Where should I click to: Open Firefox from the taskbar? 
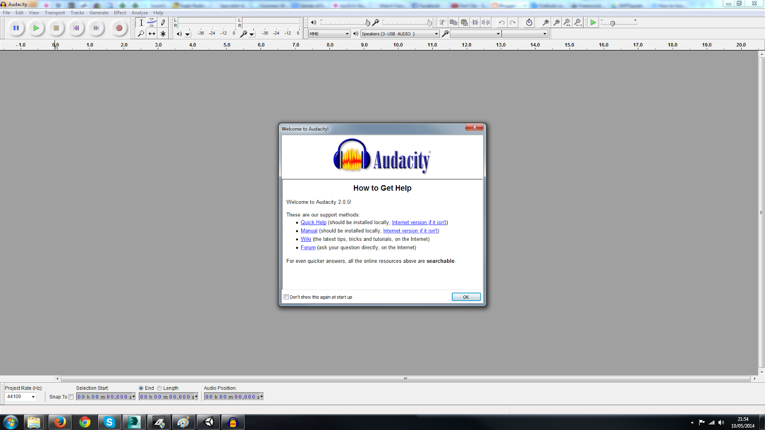pos(60,422)
